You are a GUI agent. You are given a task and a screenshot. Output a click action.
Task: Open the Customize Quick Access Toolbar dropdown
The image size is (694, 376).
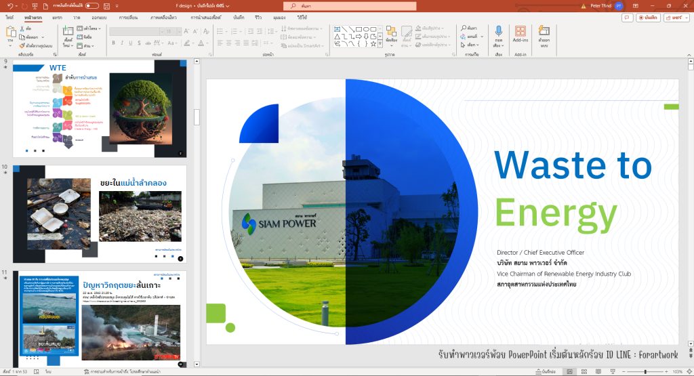tap(117, 6)
